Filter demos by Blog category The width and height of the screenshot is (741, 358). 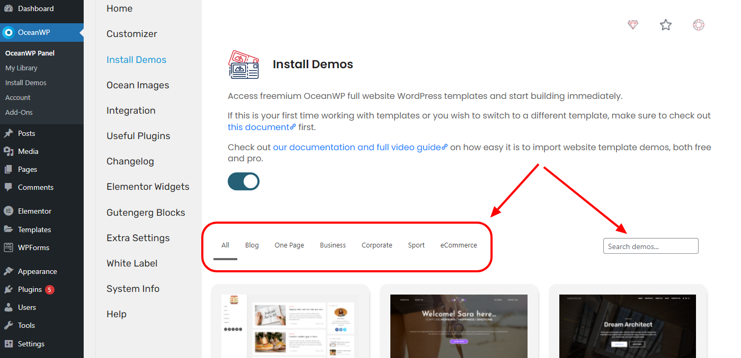[252, 245]
